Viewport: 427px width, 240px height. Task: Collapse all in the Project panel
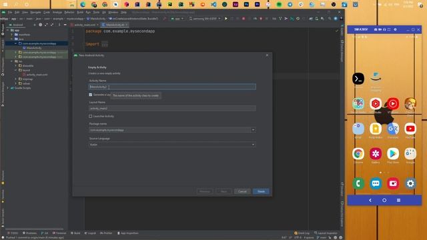[52, 25]
